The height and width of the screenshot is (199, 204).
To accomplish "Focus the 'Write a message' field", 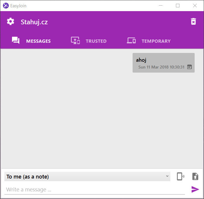I will coord(95,190).
